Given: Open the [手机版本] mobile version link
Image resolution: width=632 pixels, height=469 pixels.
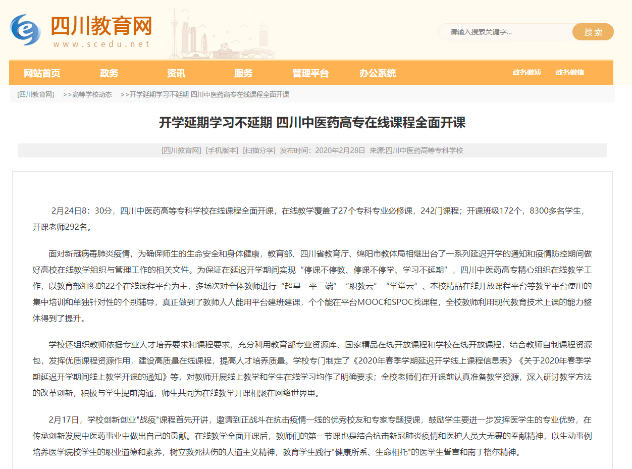Looking at the screenshot, I should (x=222, y=150).
